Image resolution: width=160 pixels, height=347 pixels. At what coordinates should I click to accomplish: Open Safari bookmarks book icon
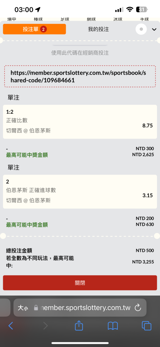(113, 326)
